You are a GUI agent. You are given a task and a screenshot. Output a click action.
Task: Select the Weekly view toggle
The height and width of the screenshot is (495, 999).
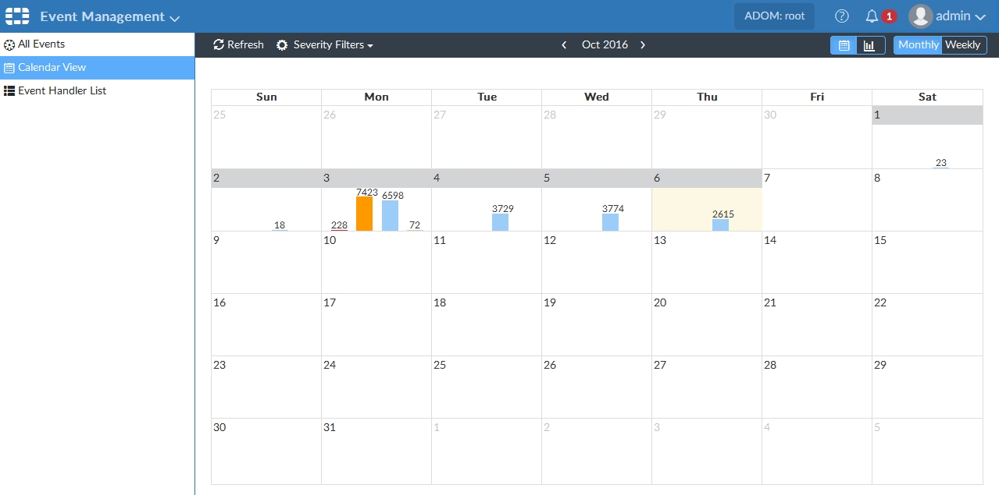[963, 45]
